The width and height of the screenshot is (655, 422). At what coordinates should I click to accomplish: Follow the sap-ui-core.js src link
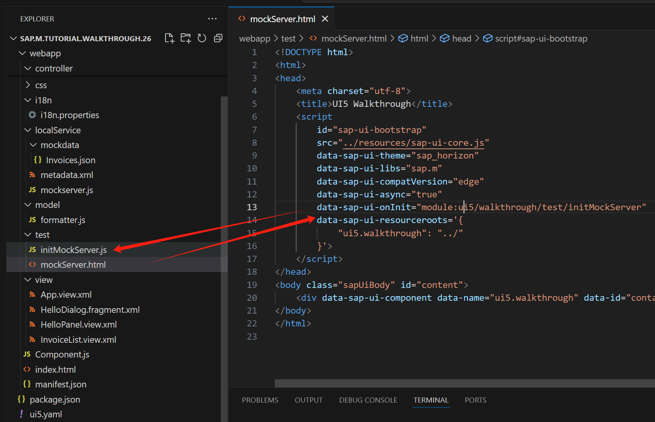414,143
